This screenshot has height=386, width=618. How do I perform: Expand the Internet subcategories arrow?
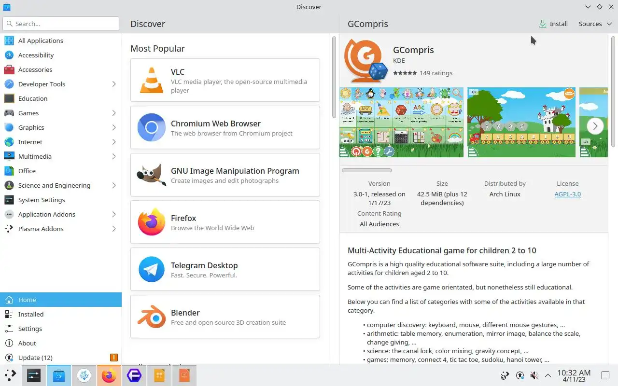(114, 142)
